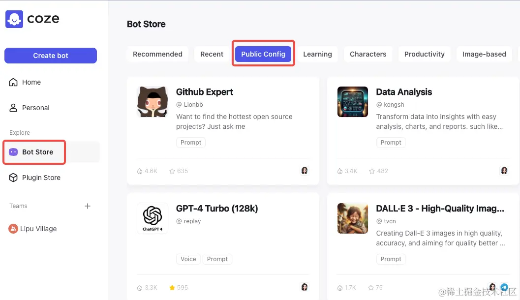
Task: Switch to Recent tab
Action: click(x=212, y=54)
